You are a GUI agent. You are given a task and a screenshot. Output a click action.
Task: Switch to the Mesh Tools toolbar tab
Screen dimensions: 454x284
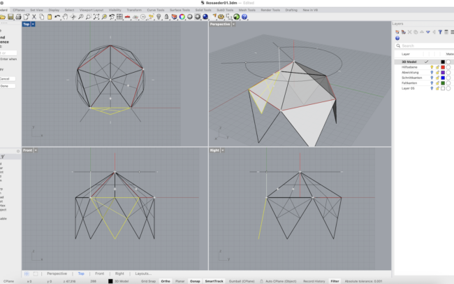click(247, 10)
